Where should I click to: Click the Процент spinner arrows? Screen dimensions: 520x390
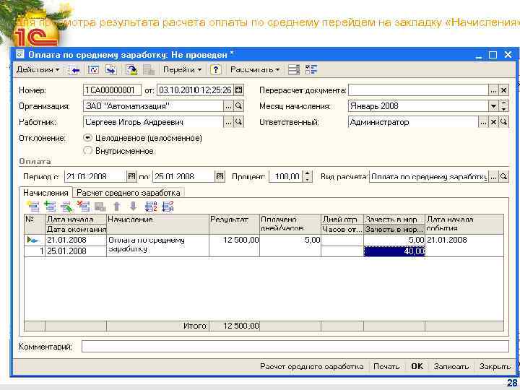pos(307,176)
